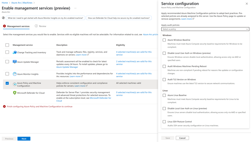The image size is (251, 142).
Task: Enable the Azure Windows Baseline policy
Action: 164,40
